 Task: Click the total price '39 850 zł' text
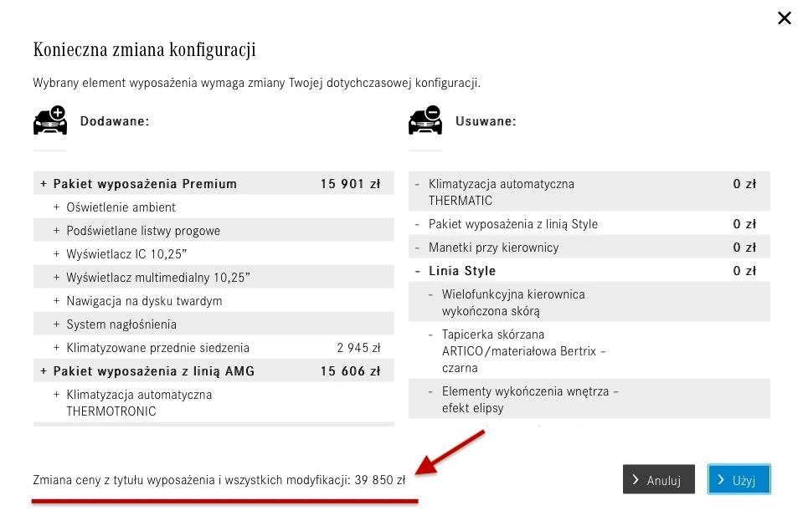click(379, 480)
